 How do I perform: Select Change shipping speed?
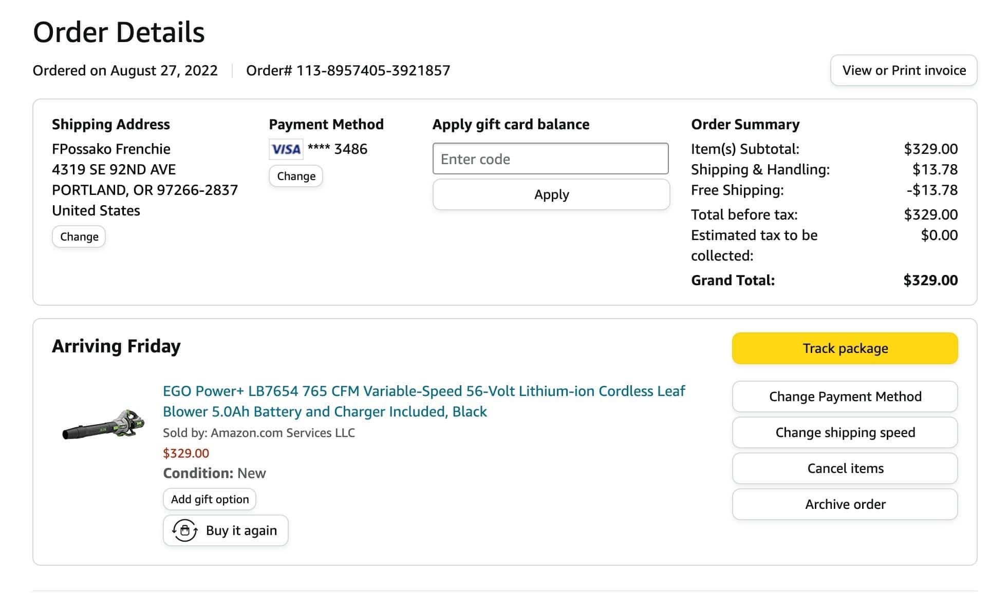(x=845, y=432)
